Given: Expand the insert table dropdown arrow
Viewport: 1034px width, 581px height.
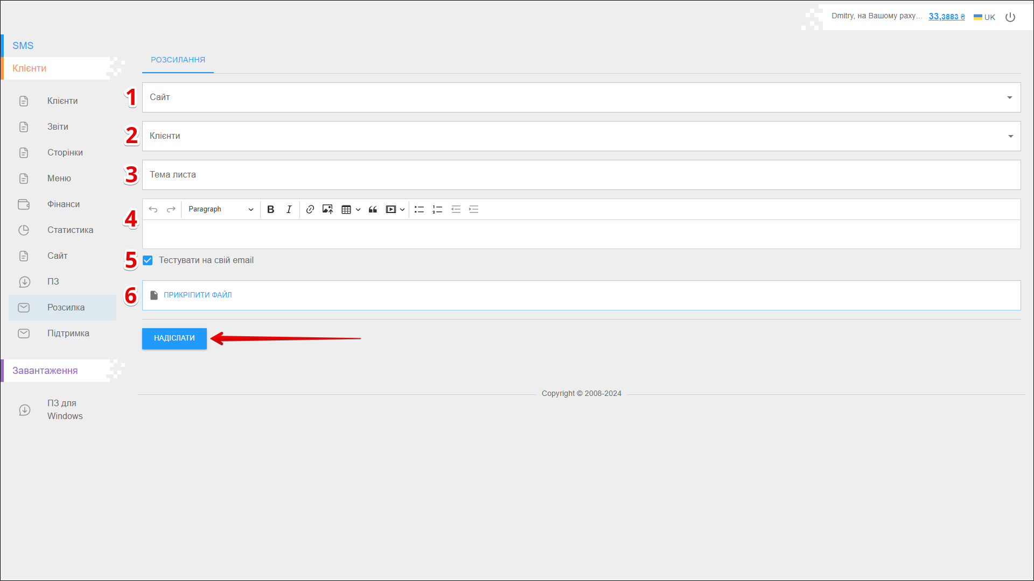Looking at the screenshot, I should tap(358, 209).
